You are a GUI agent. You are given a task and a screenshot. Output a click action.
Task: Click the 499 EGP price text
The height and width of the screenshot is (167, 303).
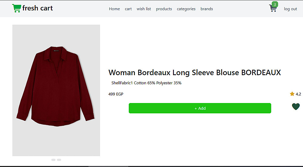(116, 94)
